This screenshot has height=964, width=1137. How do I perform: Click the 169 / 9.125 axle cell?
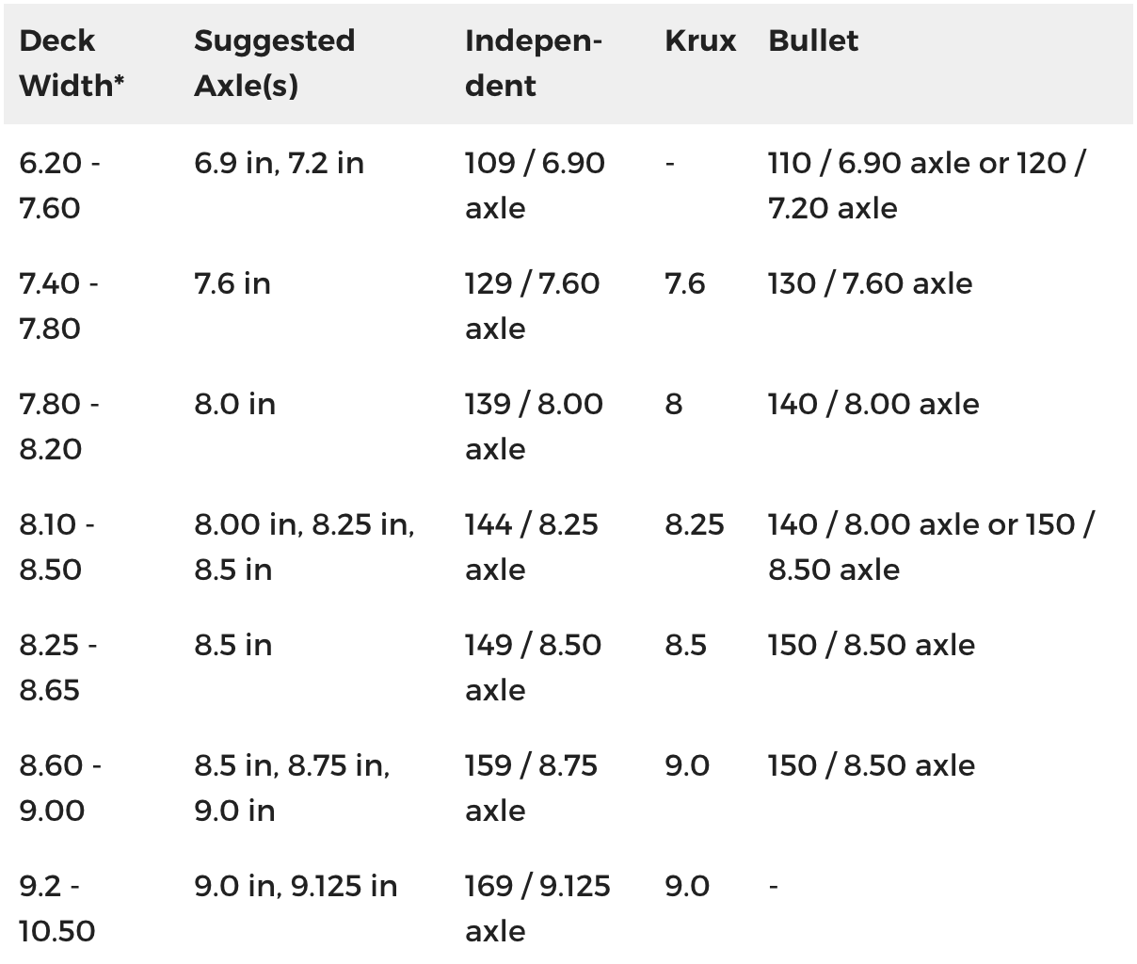(536, 908)
